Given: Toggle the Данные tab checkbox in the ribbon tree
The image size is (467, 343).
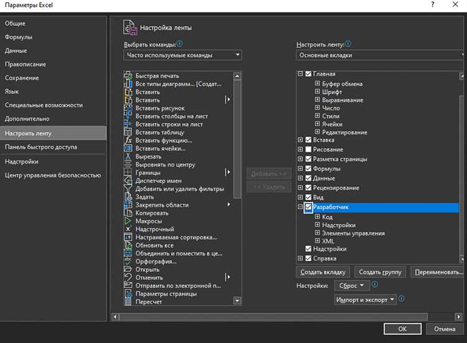Looking at the screenshot, I should 309,178.
